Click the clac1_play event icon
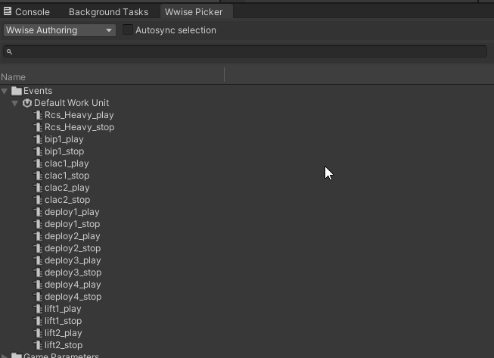The image size is (494, 358). 38,163
